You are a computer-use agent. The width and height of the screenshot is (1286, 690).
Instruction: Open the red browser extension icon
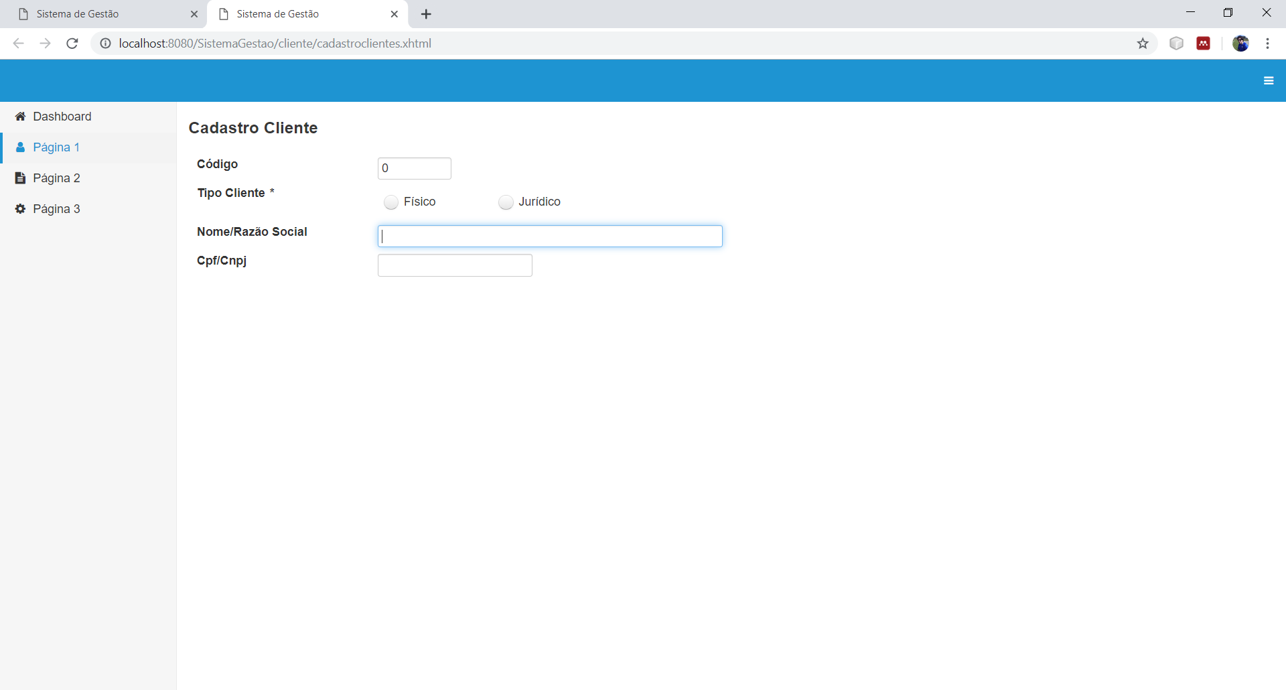1204,44
